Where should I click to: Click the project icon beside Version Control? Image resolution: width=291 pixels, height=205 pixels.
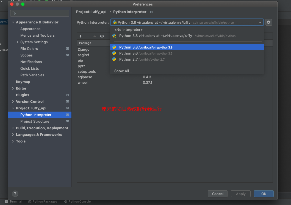click(67, 102)
